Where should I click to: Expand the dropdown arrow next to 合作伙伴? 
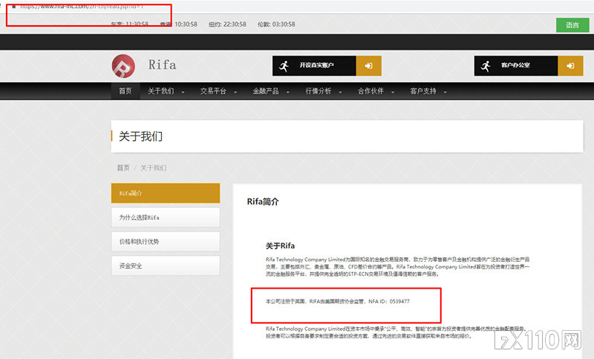pyautogui.click(x=393, y=92)
